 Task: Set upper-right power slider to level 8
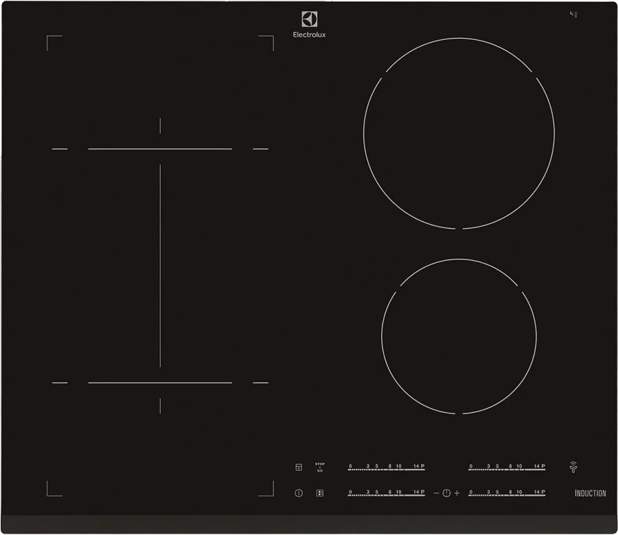tap(510, 468)
